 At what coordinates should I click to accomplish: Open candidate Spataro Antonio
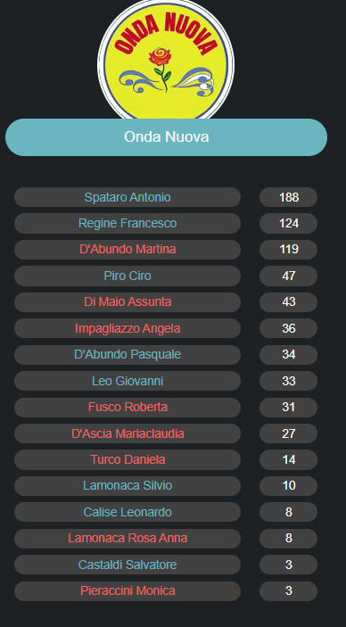pos(128,197)
